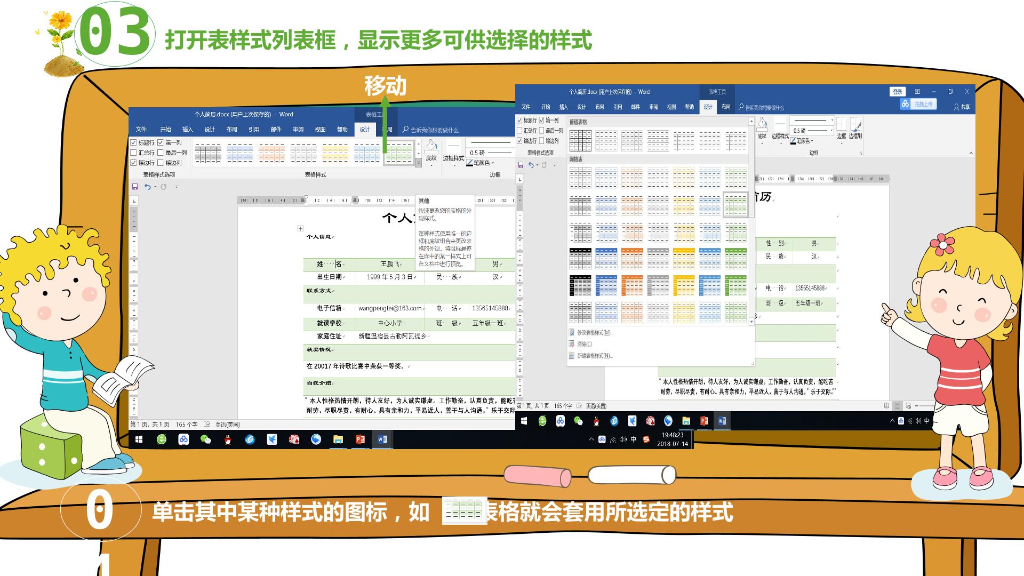Click the save icon in right Word window
The width and height of the screenshot is (1024, 576).
tap(521, 165)
